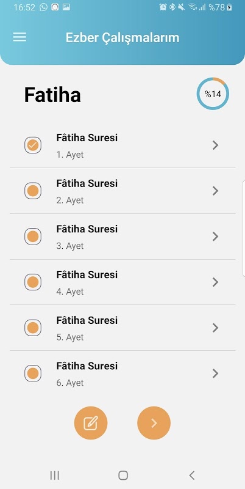Viewport: 245px width, 489px height.
Task: Tap the orange edit pencil button
Action: click(x=91, y=423)
